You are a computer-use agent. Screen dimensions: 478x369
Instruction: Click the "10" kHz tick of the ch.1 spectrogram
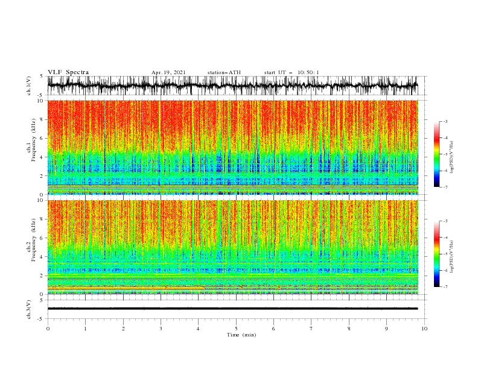[x=41, y=101]
